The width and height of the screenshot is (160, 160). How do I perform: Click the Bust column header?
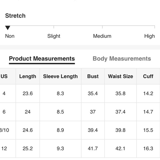[93, 76]
